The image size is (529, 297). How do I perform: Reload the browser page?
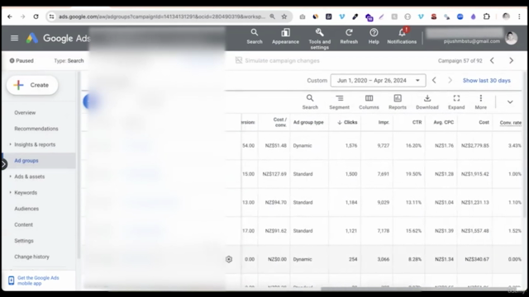pyautogui.click(x=36, y=16)
